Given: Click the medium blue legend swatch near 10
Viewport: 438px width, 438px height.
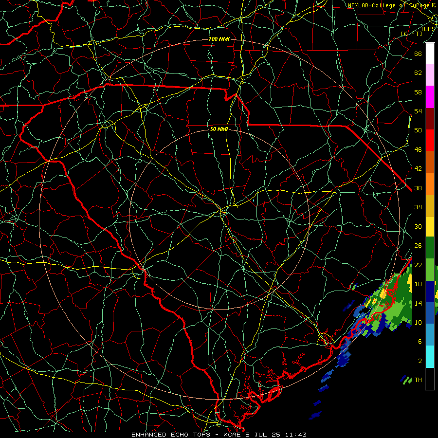Looking at the screenshot, I should click(x=430, y=313).
